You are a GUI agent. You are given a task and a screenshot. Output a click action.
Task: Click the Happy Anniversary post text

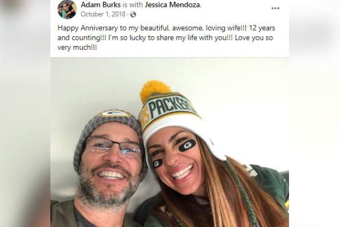[x=166, y=37]
